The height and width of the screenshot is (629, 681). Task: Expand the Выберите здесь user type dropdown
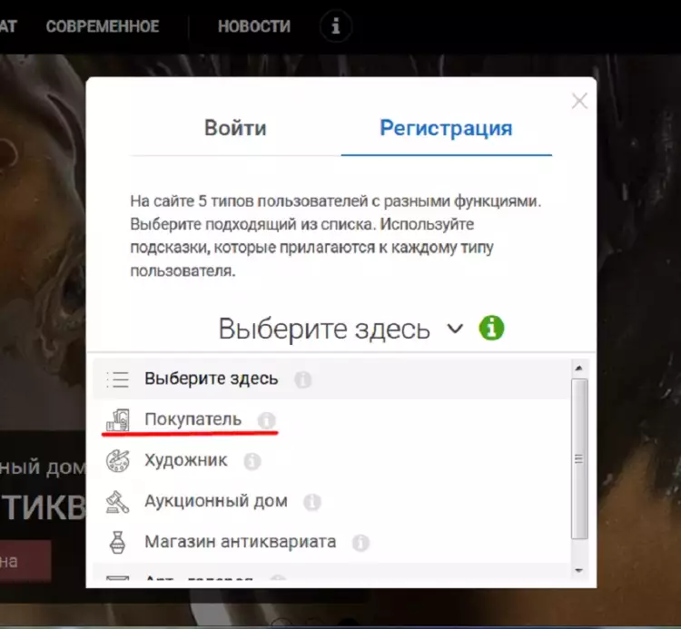click(340, 329)
